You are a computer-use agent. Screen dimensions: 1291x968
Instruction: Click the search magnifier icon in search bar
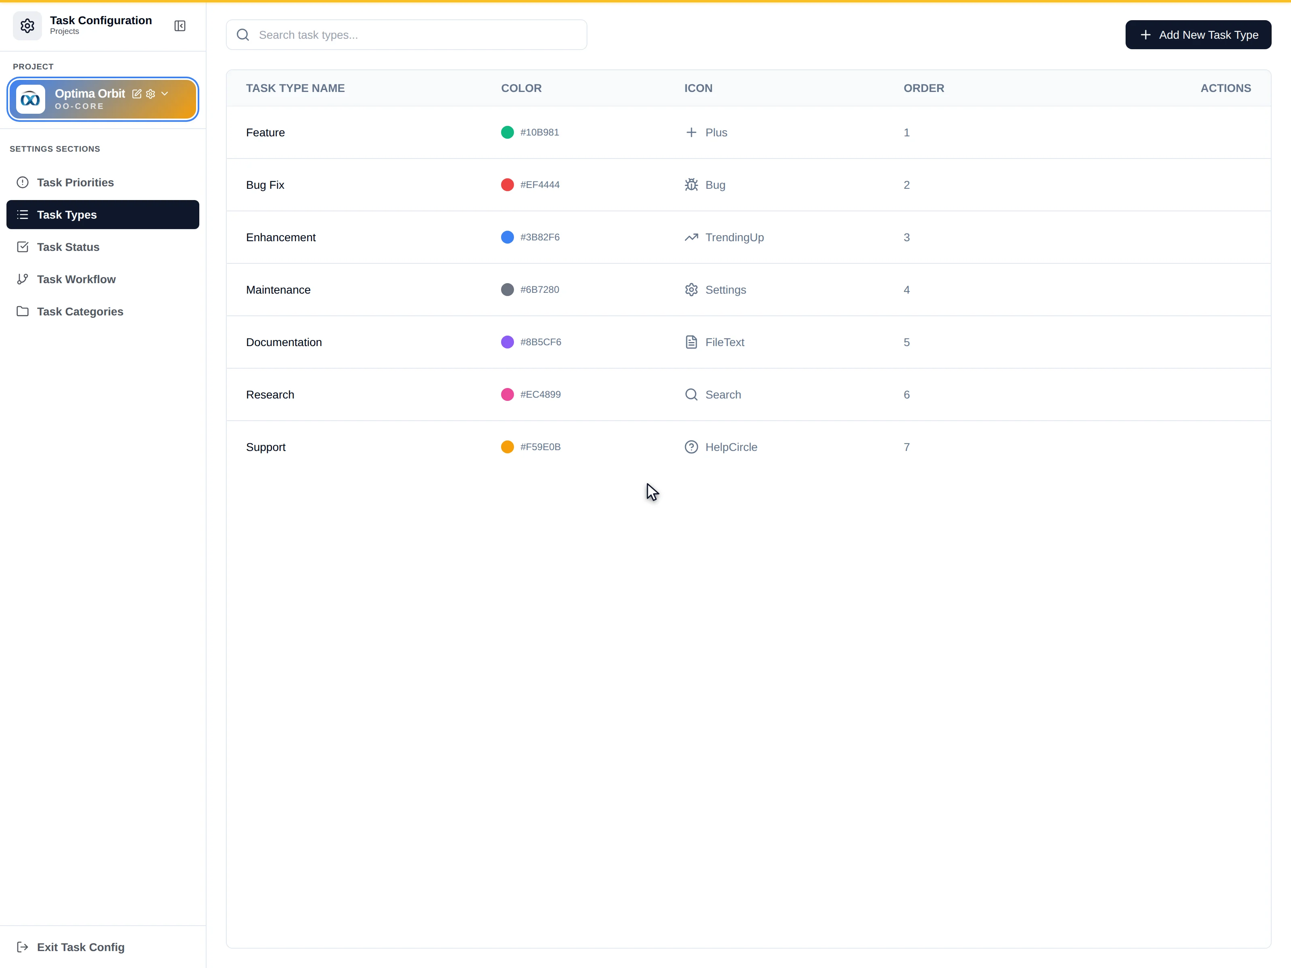pyautogui.click(x=243, y=35)
